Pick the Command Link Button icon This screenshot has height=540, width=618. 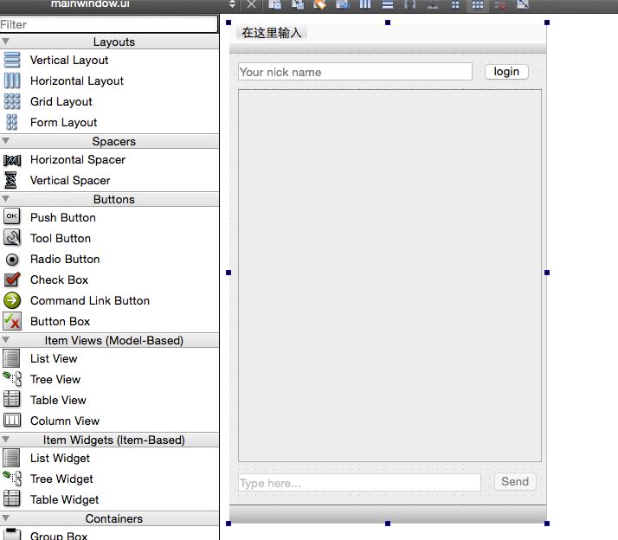tap(12, 300)
